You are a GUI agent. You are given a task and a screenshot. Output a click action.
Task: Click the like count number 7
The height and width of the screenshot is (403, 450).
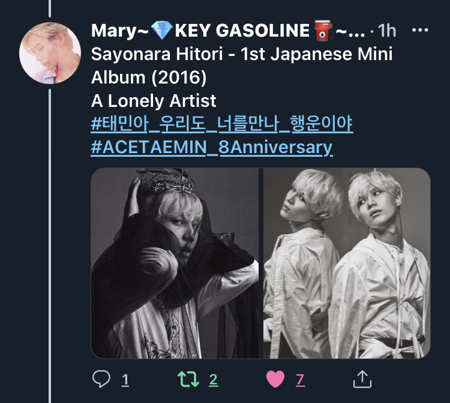click(300, 380)
